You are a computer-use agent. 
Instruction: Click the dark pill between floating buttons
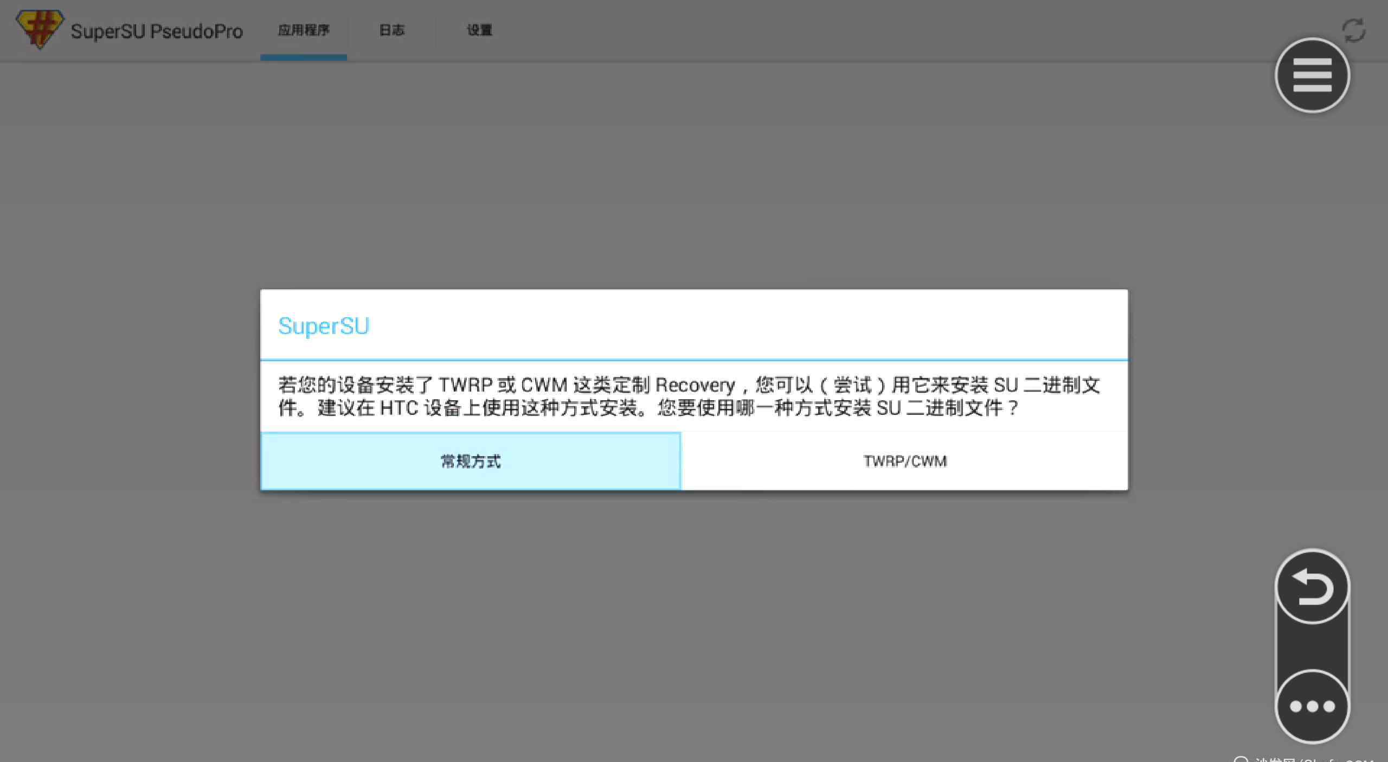click(1312, 646)
